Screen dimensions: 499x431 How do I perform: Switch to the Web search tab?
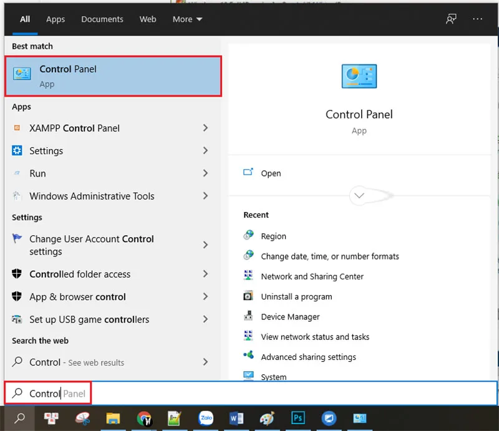[148, 19]
